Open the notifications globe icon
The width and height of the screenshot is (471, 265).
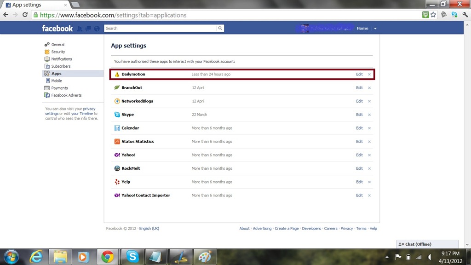(x=97, y=29)
